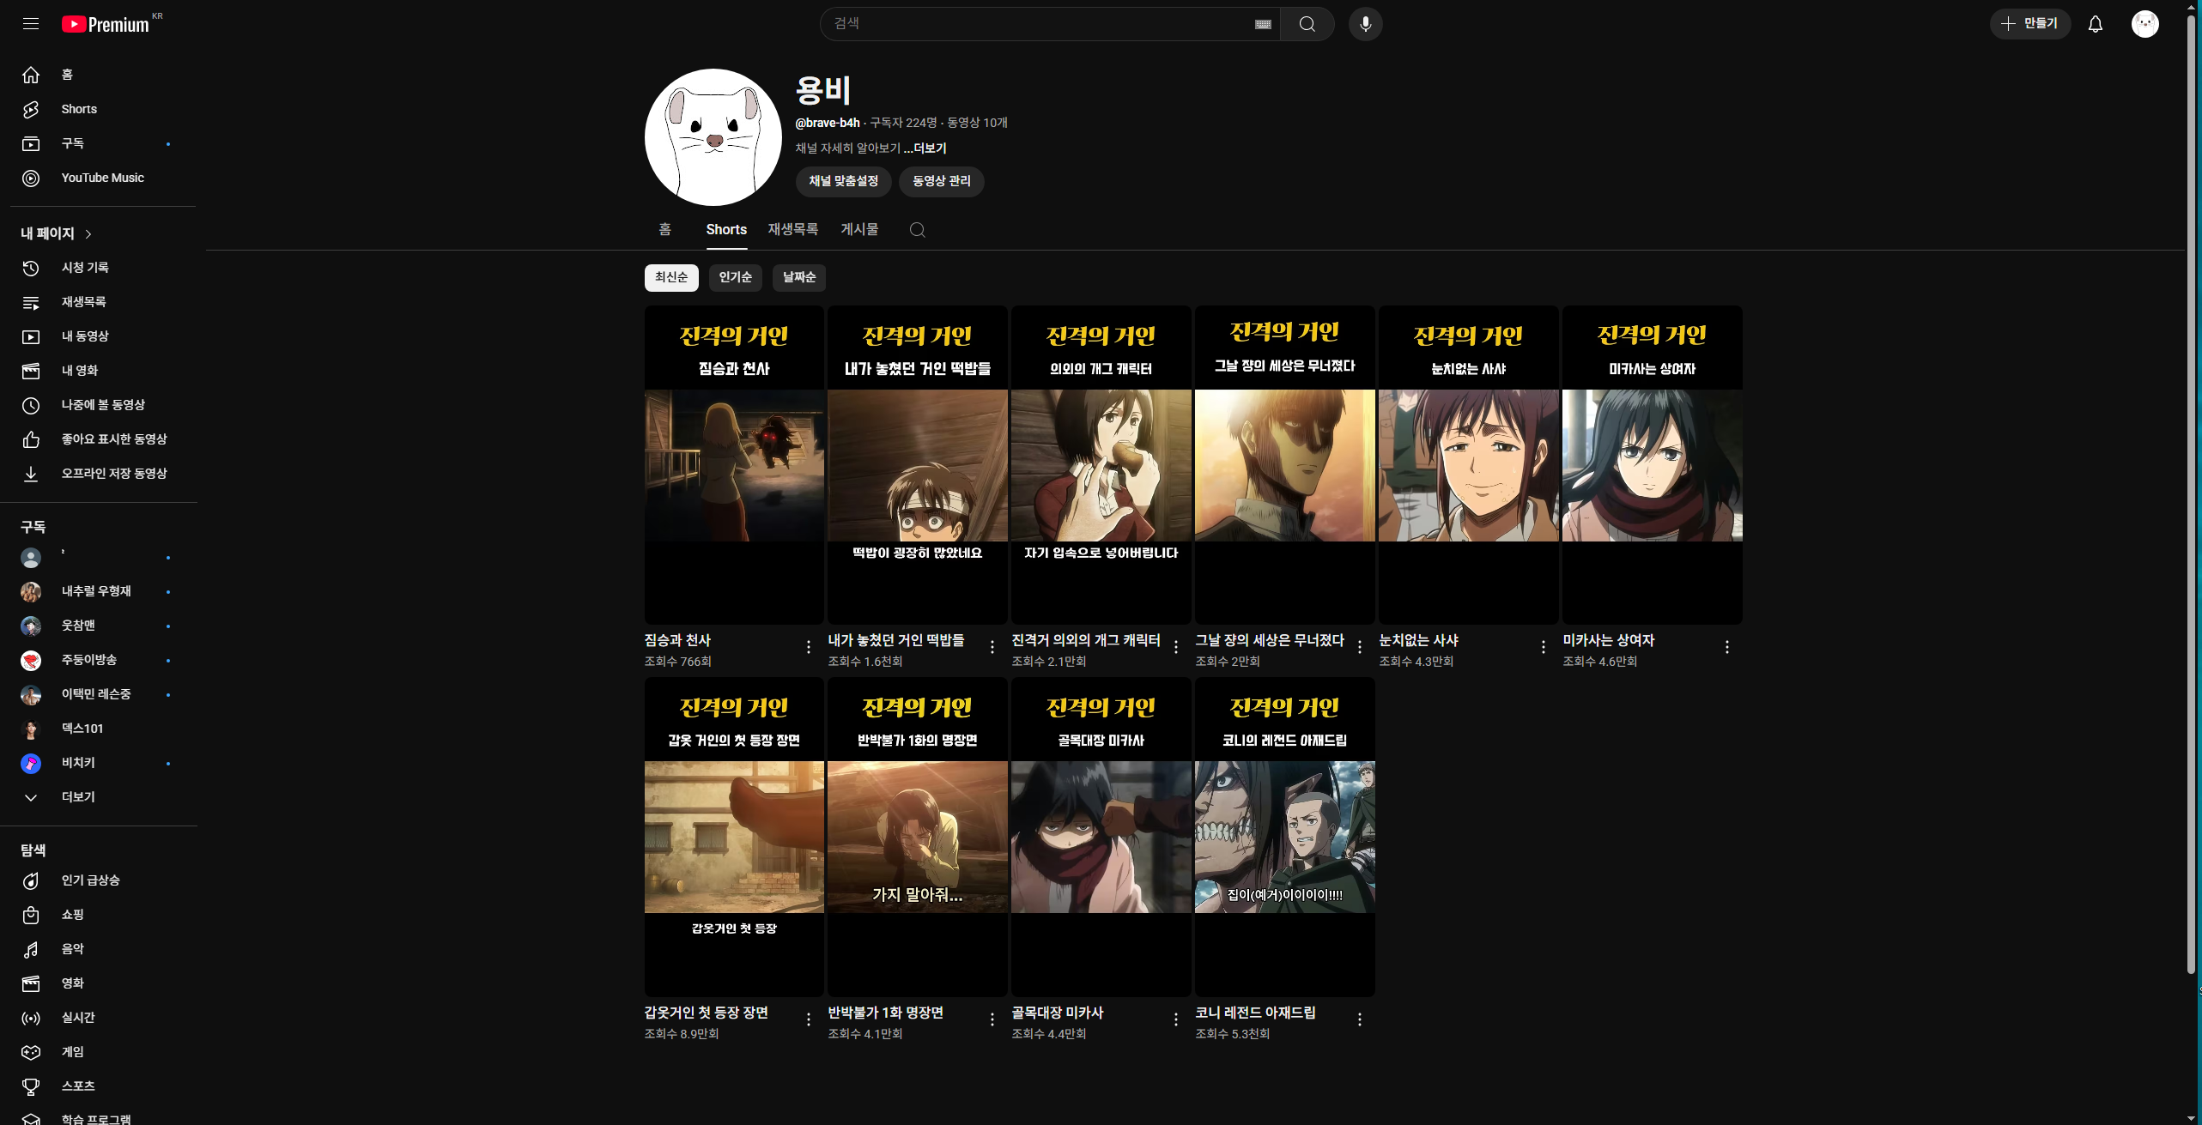
Task: Open options for 눈치없는 사샤
Action: (x=1544, y=647)
